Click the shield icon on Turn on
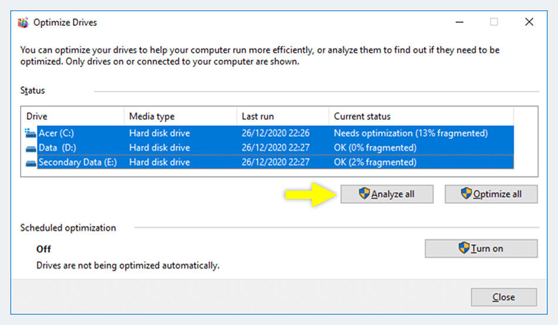This screenshot has width=558, height=325. [464, 249]
